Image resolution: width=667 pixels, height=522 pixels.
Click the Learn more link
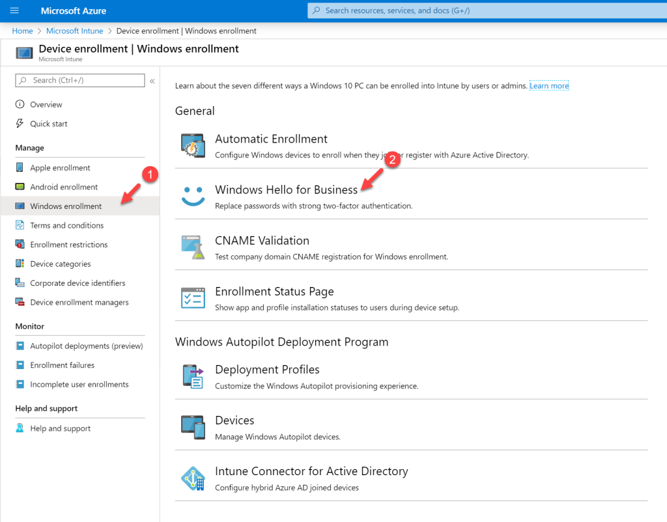548,85
